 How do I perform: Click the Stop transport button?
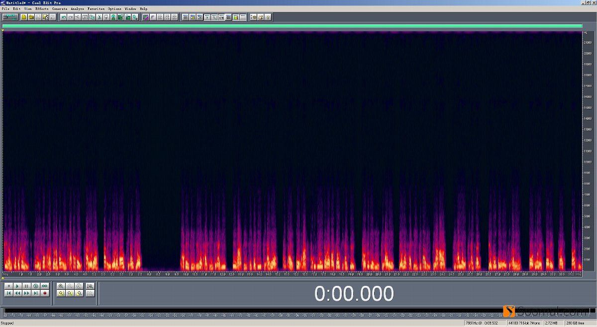pos(8,286)
